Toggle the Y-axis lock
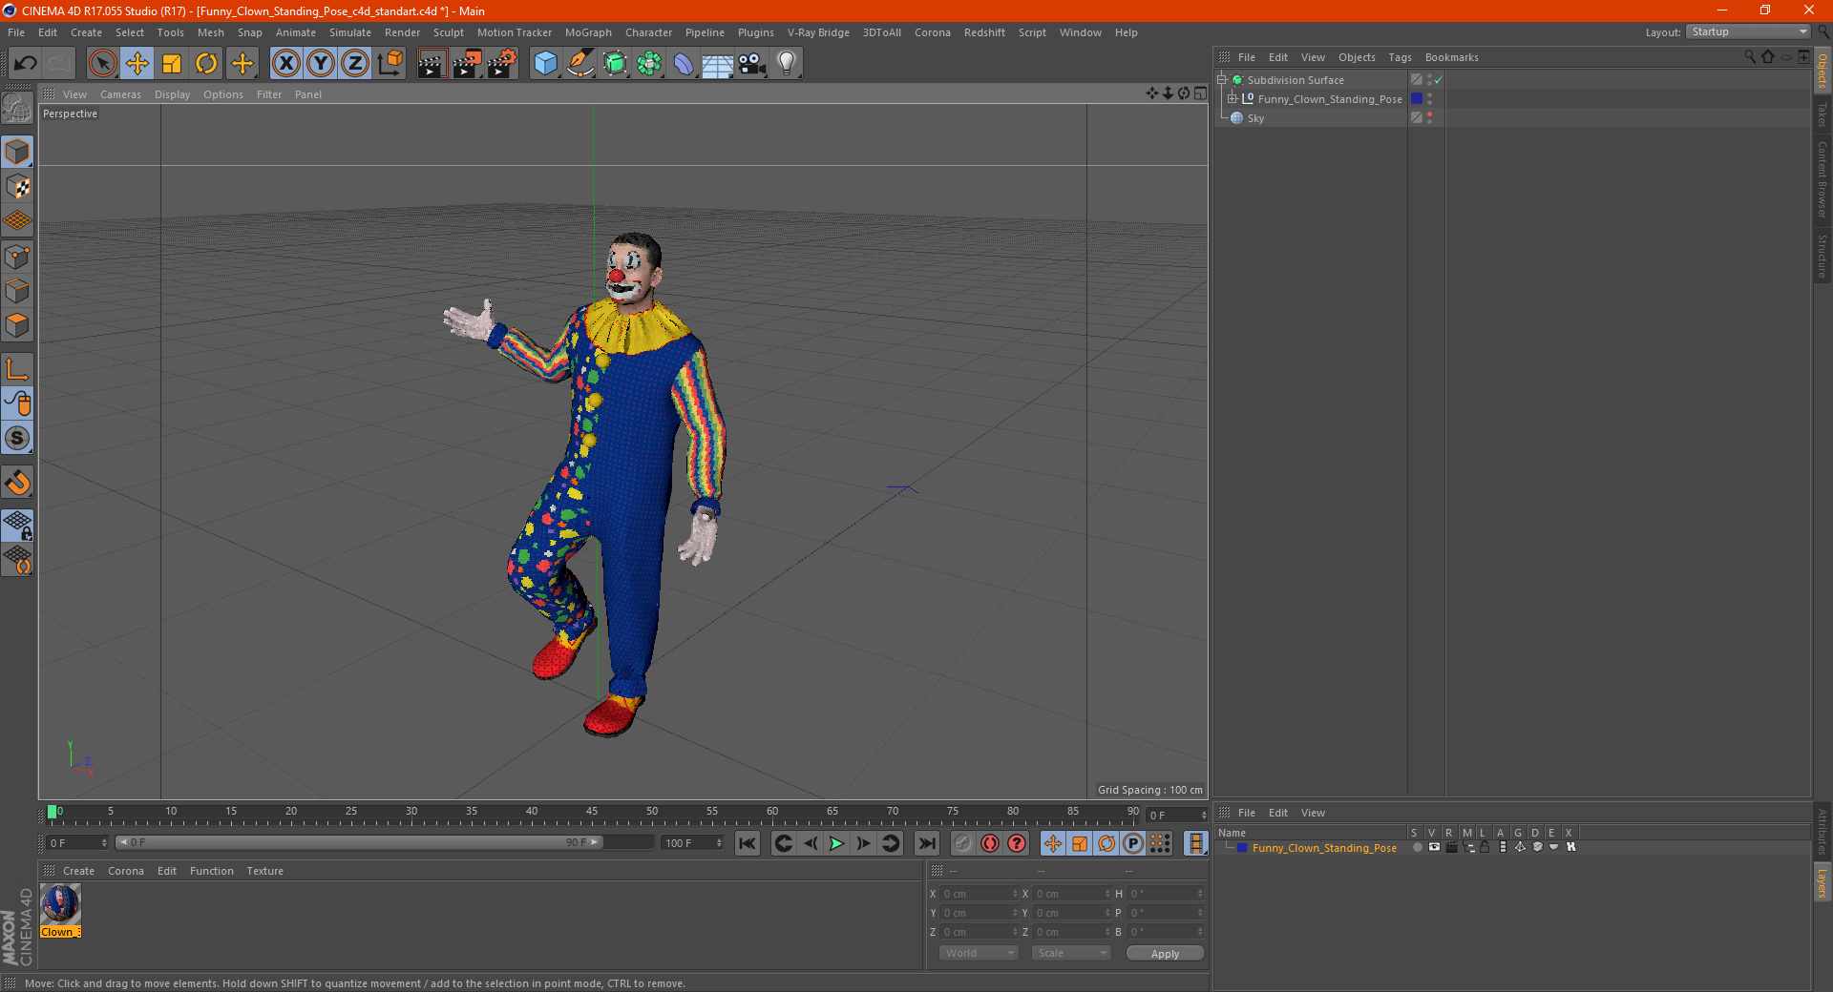The width and height of the screenshot is (1833, 992). coord(321,64)
